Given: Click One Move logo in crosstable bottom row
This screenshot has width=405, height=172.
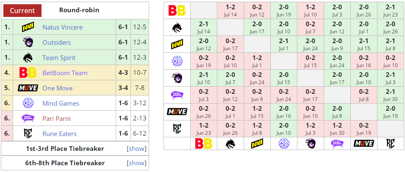Looking at the screenshot, I should click(363, 143).
